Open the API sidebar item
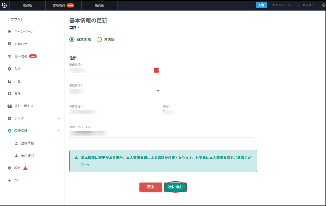 [17, 180]
